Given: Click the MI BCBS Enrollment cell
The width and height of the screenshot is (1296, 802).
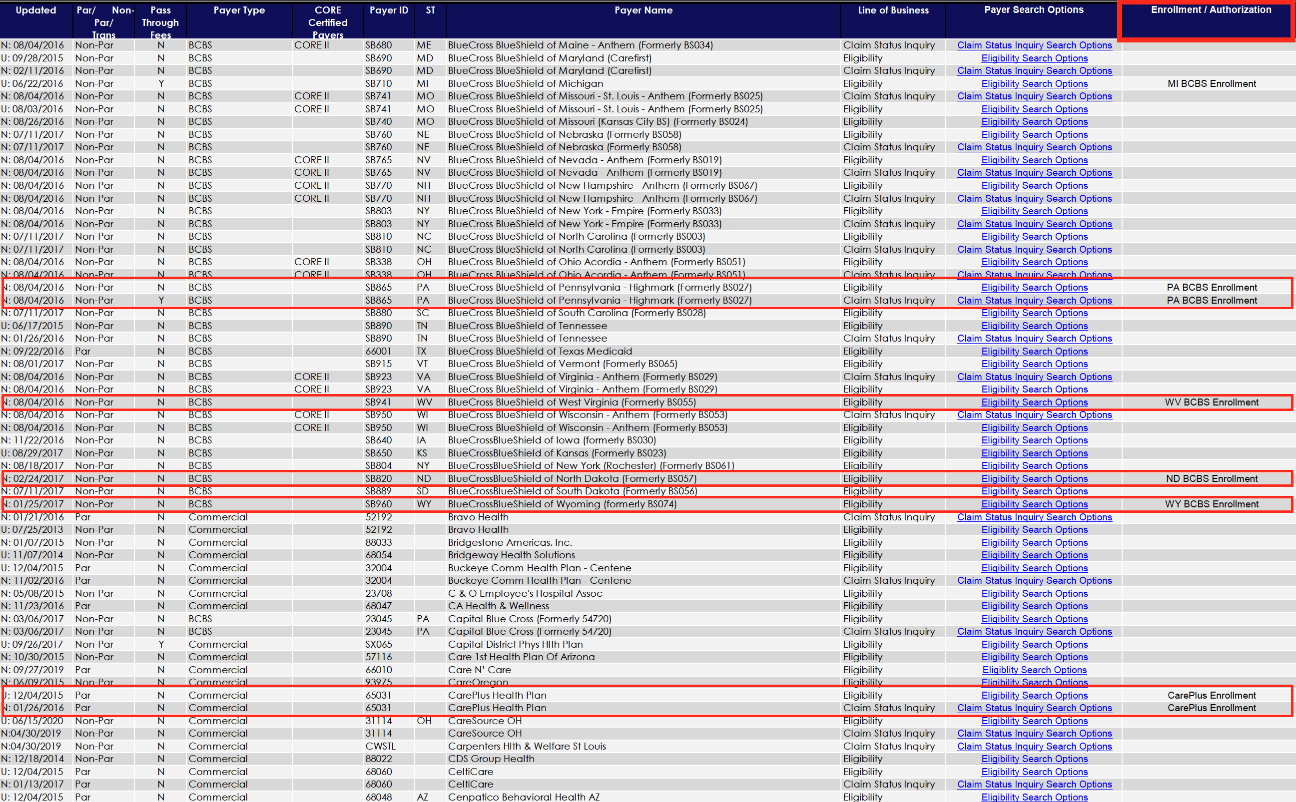Looking at the screenshot, I should [1211, 83].
